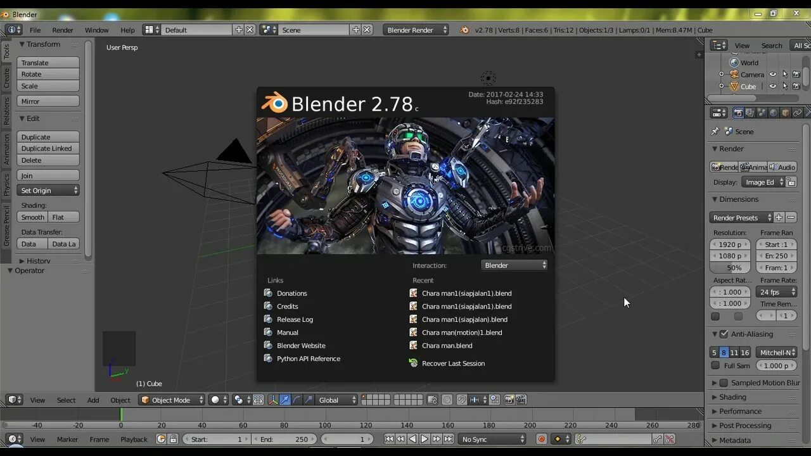Open the Constraints properties chain tab
811x456 pixels.
(798, 113)
